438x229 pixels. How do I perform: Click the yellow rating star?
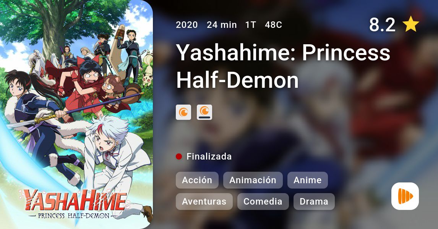pyautogui.click(x=411, y=24)
